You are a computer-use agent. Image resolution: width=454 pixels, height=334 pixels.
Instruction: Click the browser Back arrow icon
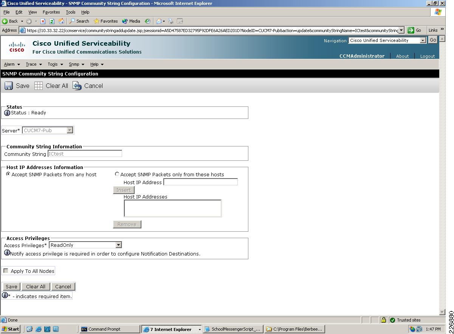5,21
